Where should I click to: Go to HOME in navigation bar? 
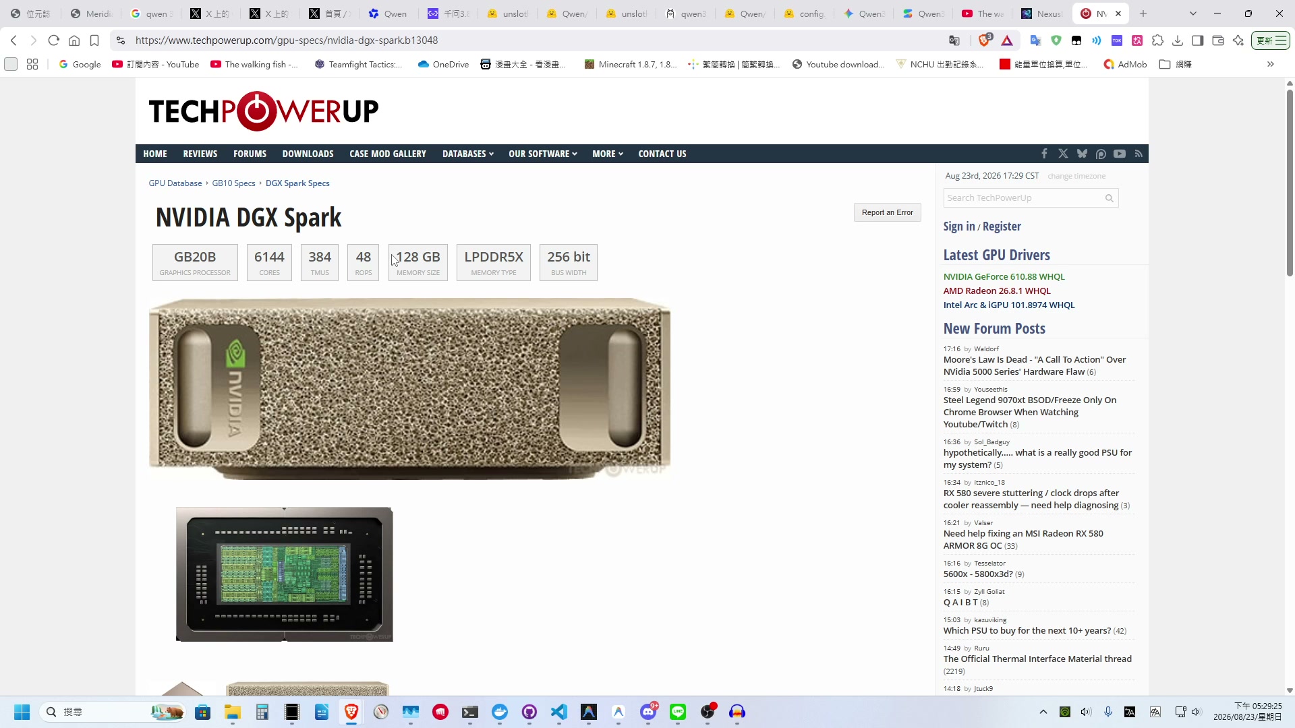tap(155, 154)
